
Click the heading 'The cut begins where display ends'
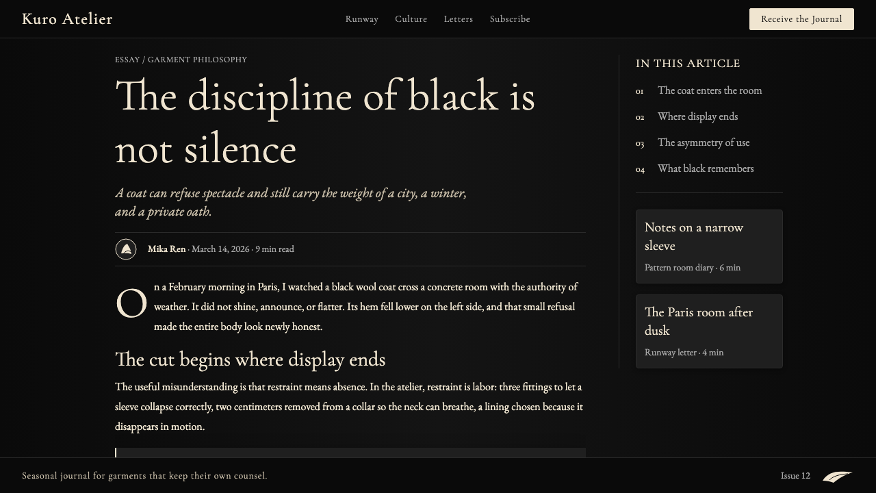(250, 359)
